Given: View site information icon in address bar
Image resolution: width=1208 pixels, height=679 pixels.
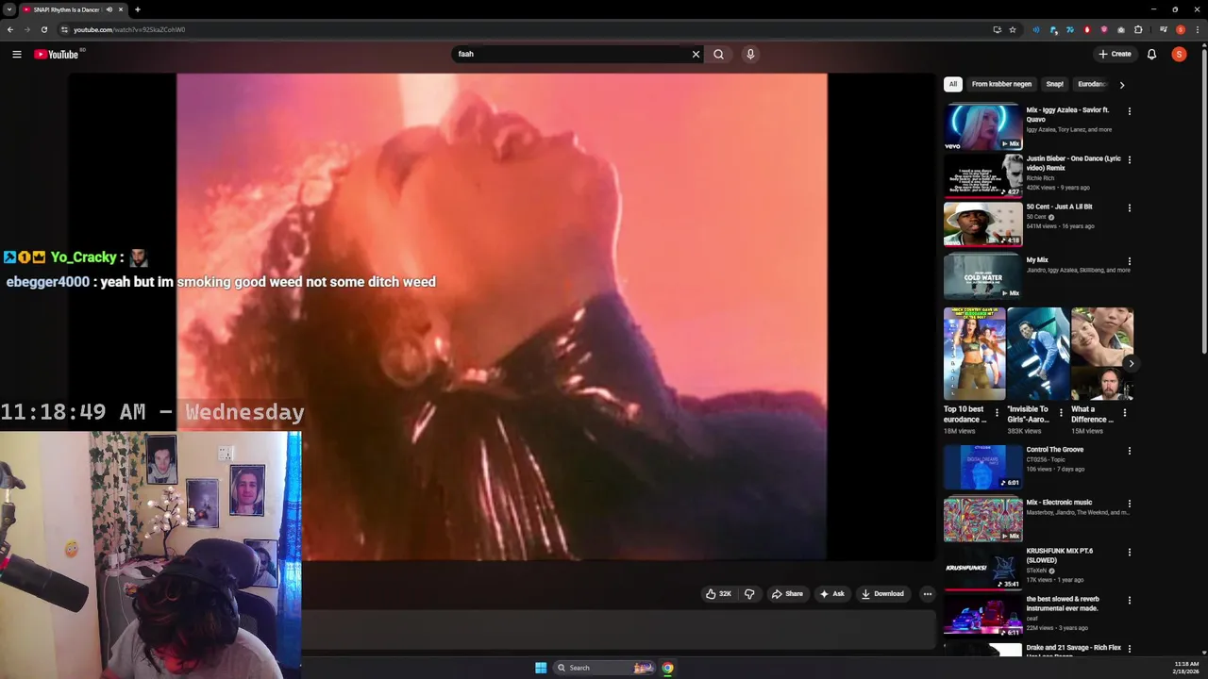Looking at the screenshot, I should 64,29.
